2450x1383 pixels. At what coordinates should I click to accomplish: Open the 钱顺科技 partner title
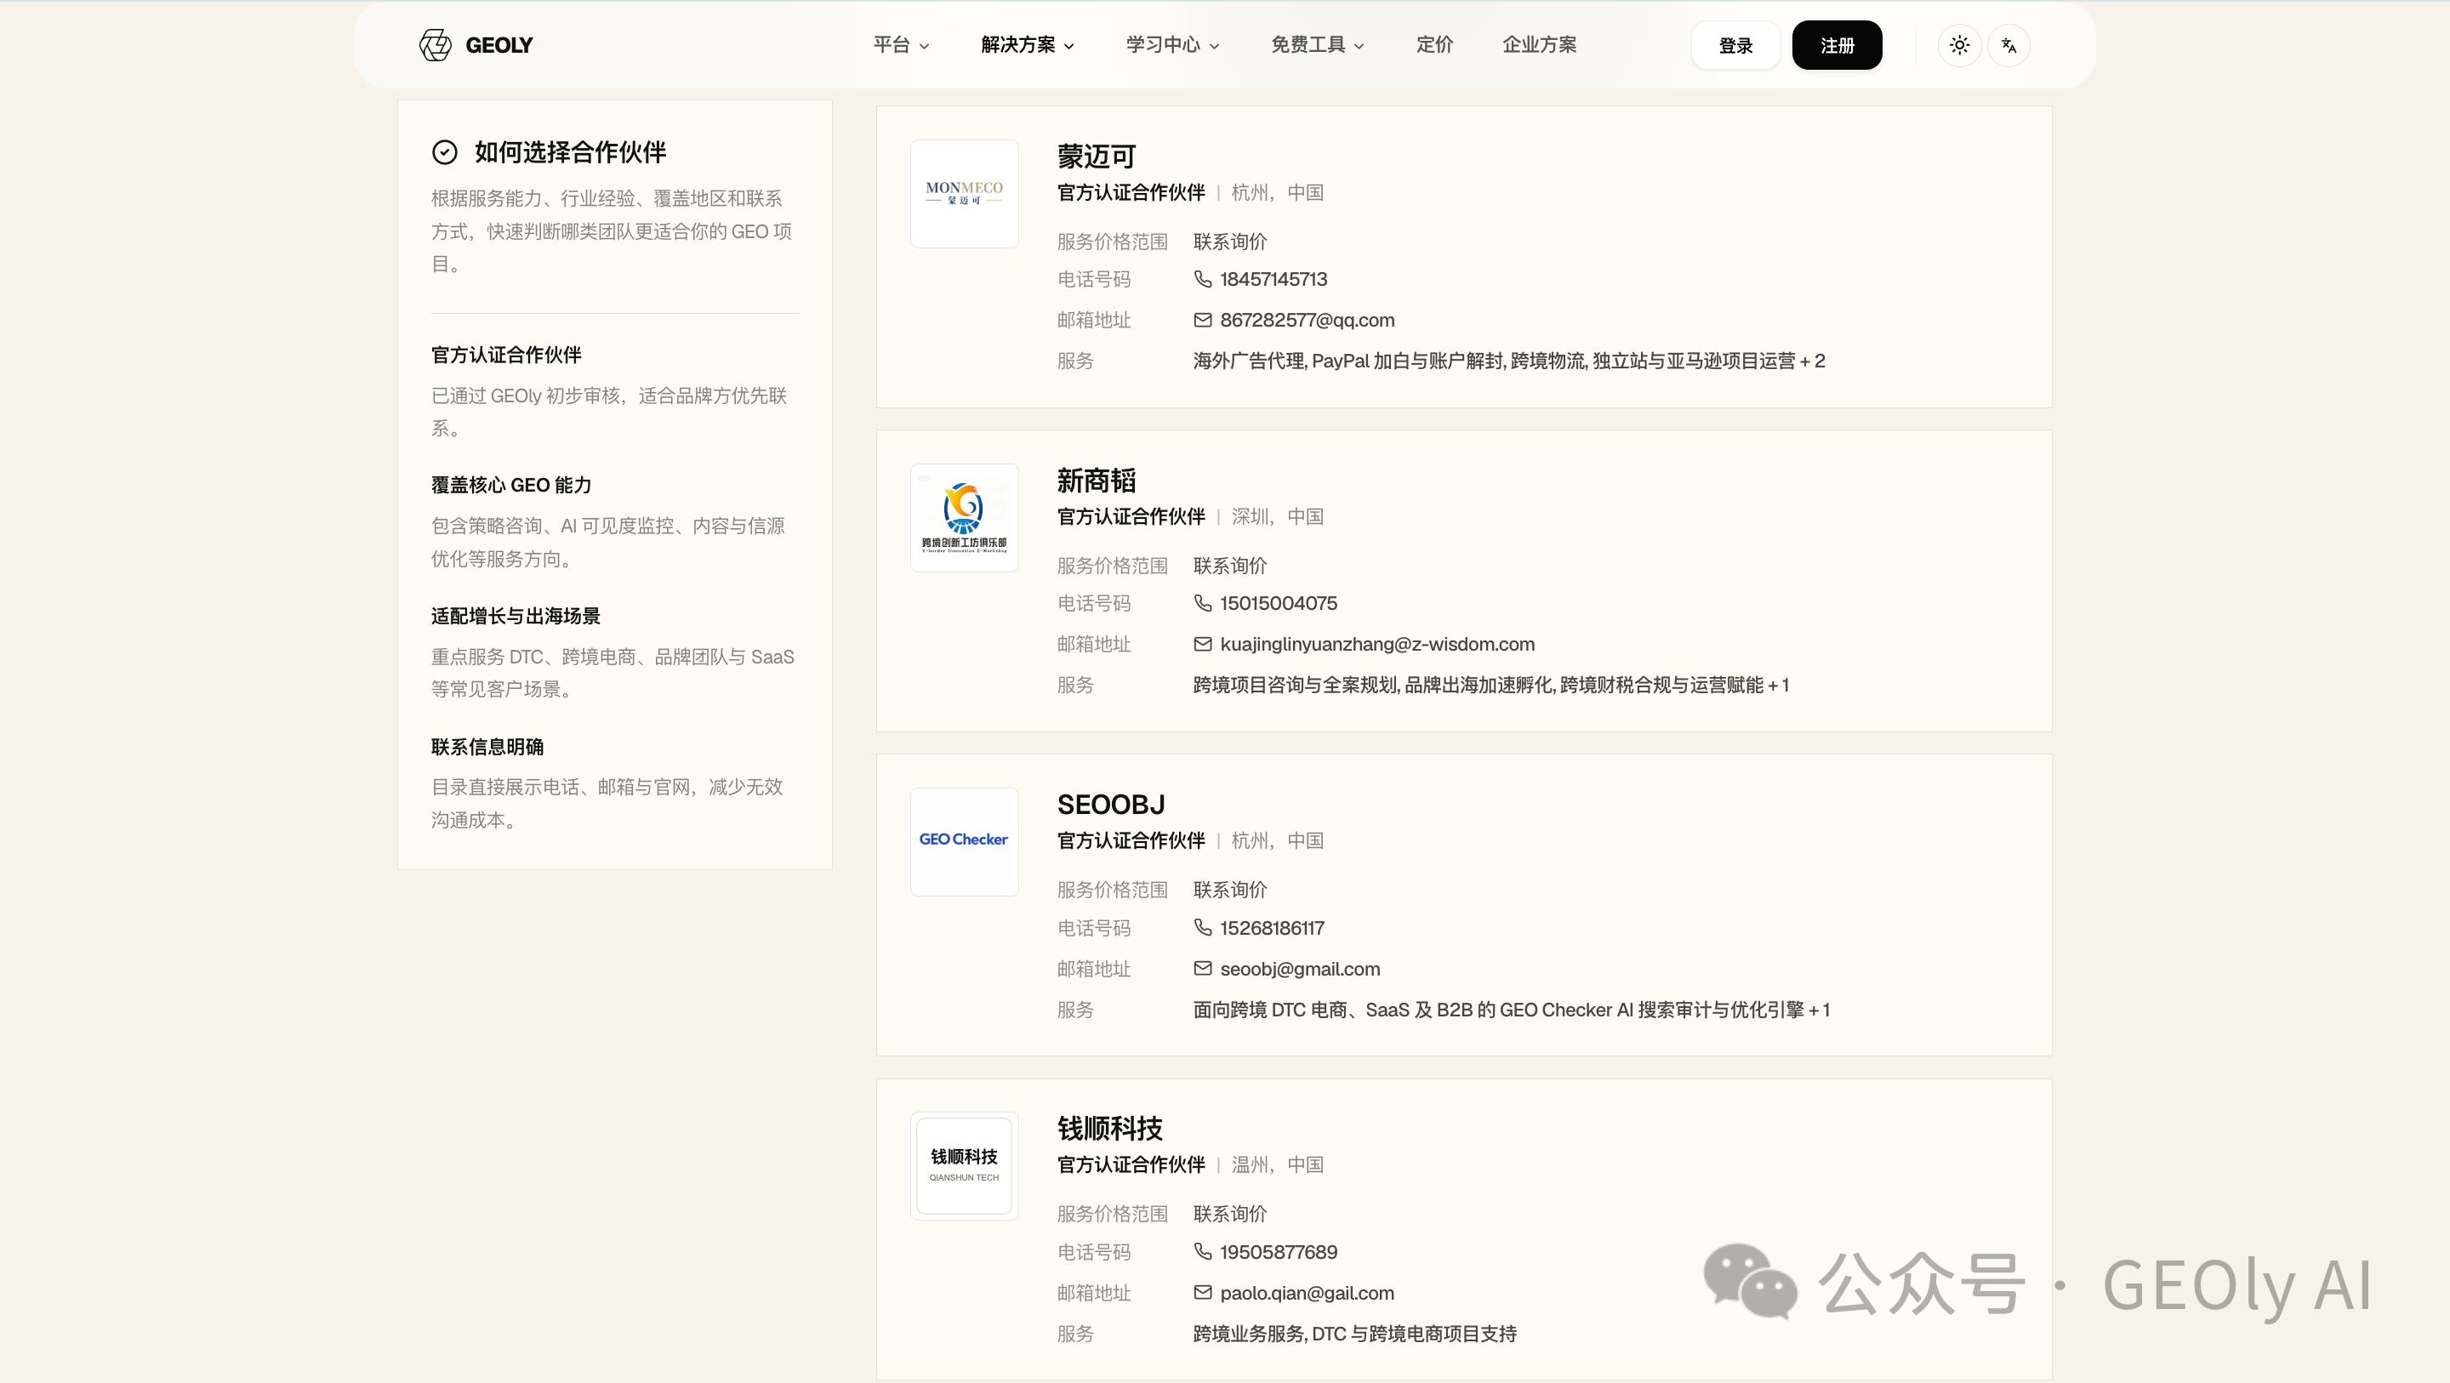(x=1110, y=1129)
